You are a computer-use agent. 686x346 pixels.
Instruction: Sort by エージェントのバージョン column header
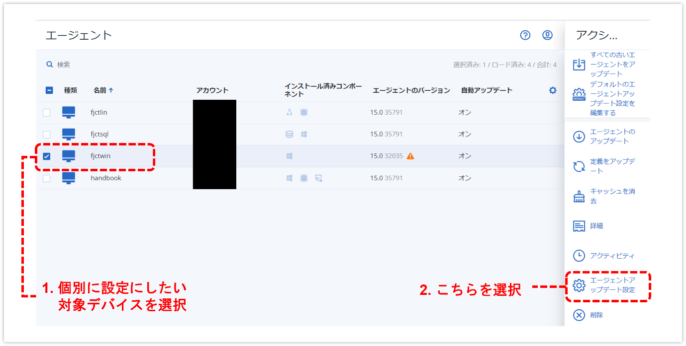(411, 90)
